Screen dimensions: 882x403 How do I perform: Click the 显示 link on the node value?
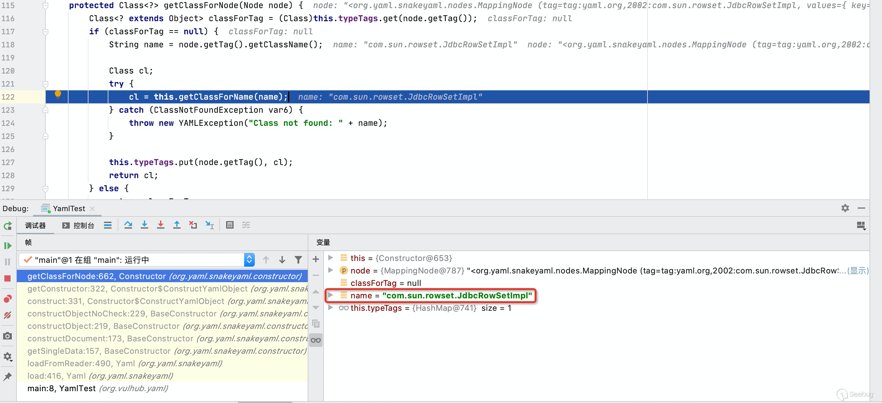(857, 271)
